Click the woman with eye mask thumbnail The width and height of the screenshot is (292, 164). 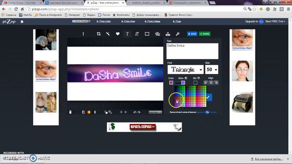(x=242, y=71)
